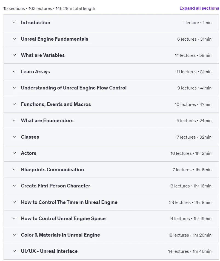Open Color & Materials in Unreal Engine title

60,235
